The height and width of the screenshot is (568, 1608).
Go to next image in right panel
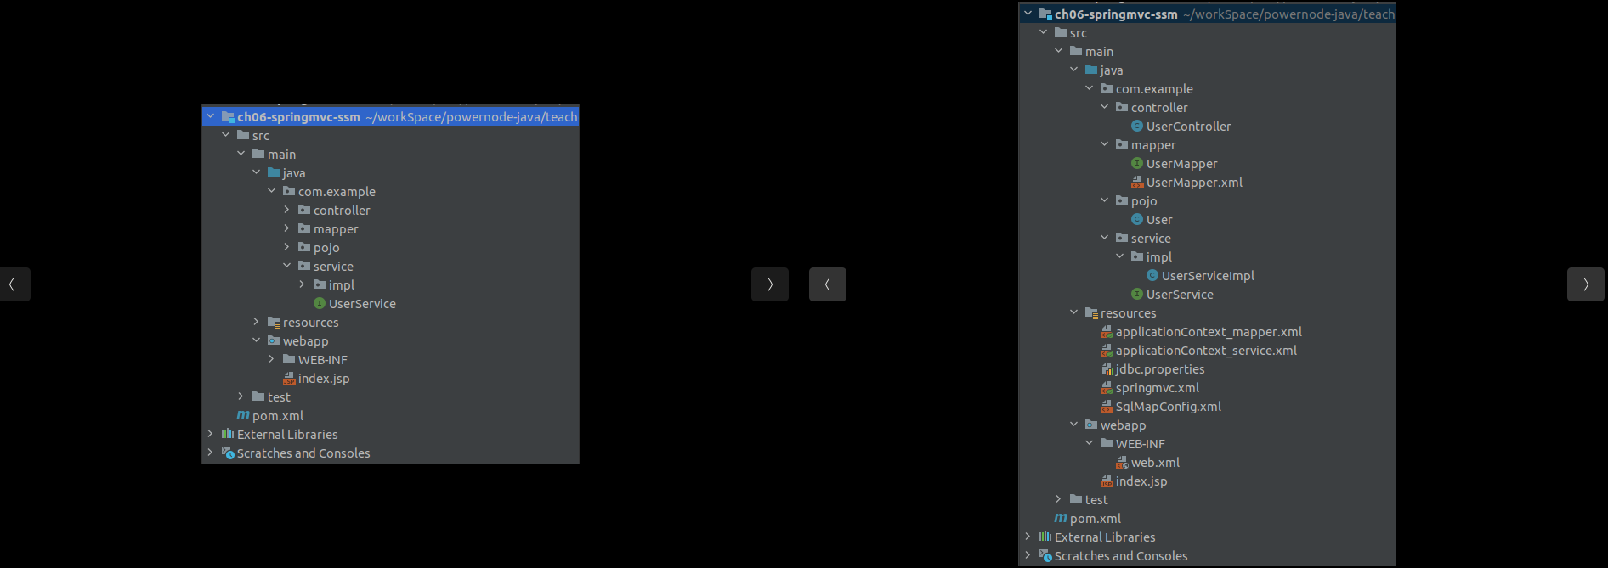pyautogui.click(x=1586, y=284)
